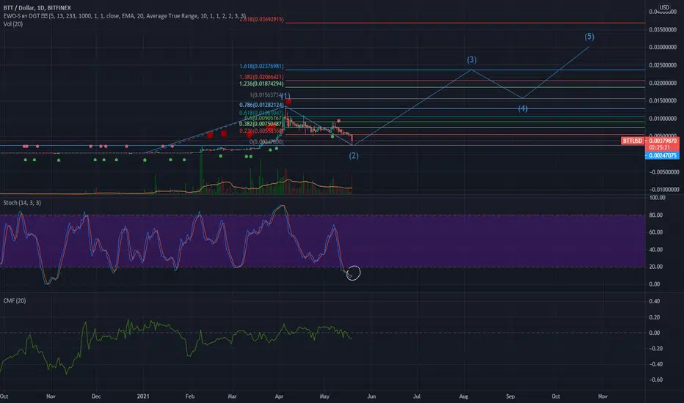Click the Aug label on time axis
Image resolution: width=684 pixels, height=403 pixels.
tap(464, 396)
